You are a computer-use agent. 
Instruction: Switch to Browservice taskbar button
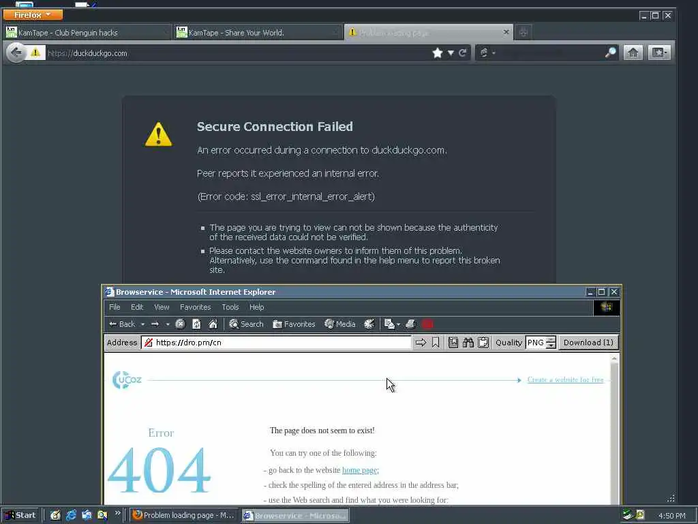coord(296,516)
